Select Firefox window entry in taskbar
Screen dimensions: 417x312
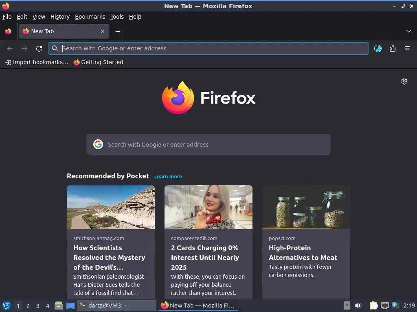pos(198,305)
